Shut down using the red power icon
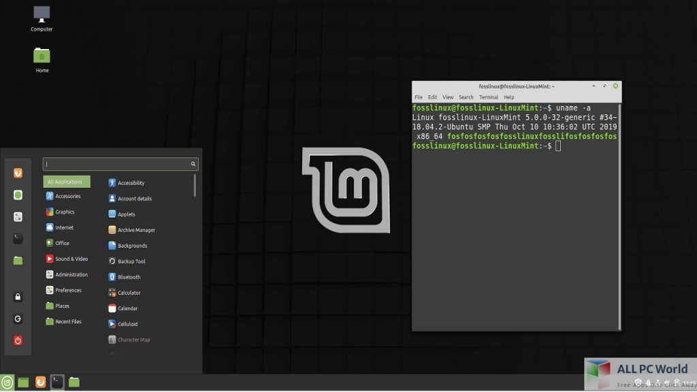The height and width of the screenshot is (392, 697). [18, 340]
